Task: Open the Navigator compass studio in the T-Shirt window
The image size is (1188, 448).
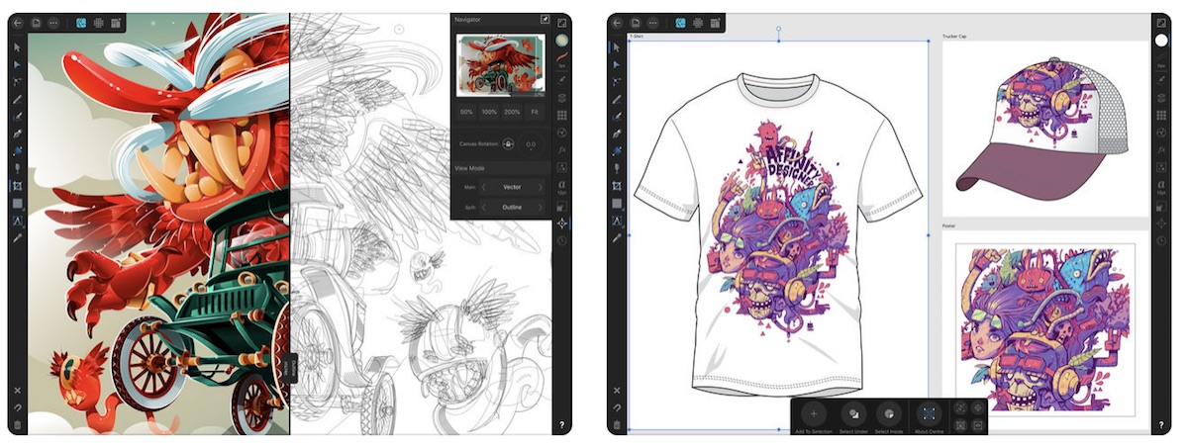Action: (1161, 224)
